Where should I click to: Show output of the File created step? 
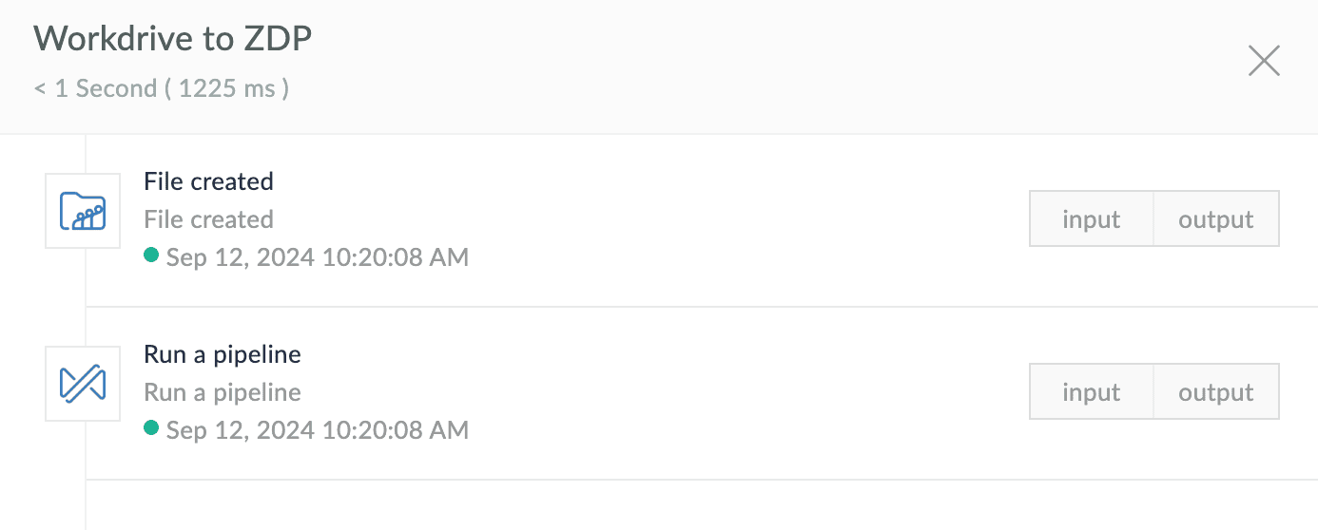(x=1215, y=219)
